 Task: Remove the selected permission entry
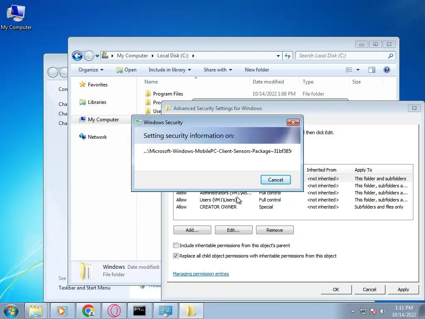point(275,230)
